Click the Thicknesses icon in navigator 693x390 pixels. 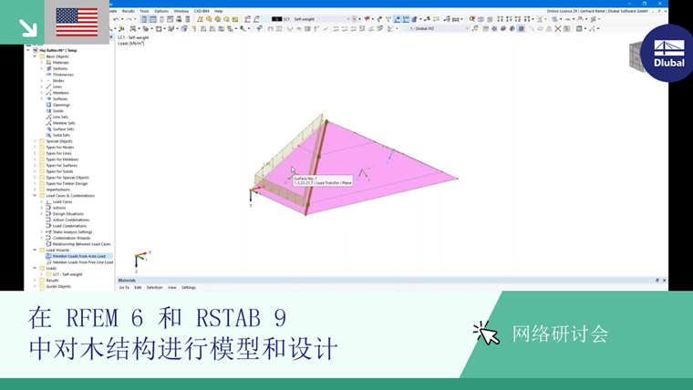pyautogui.click(x=48, y=75)
